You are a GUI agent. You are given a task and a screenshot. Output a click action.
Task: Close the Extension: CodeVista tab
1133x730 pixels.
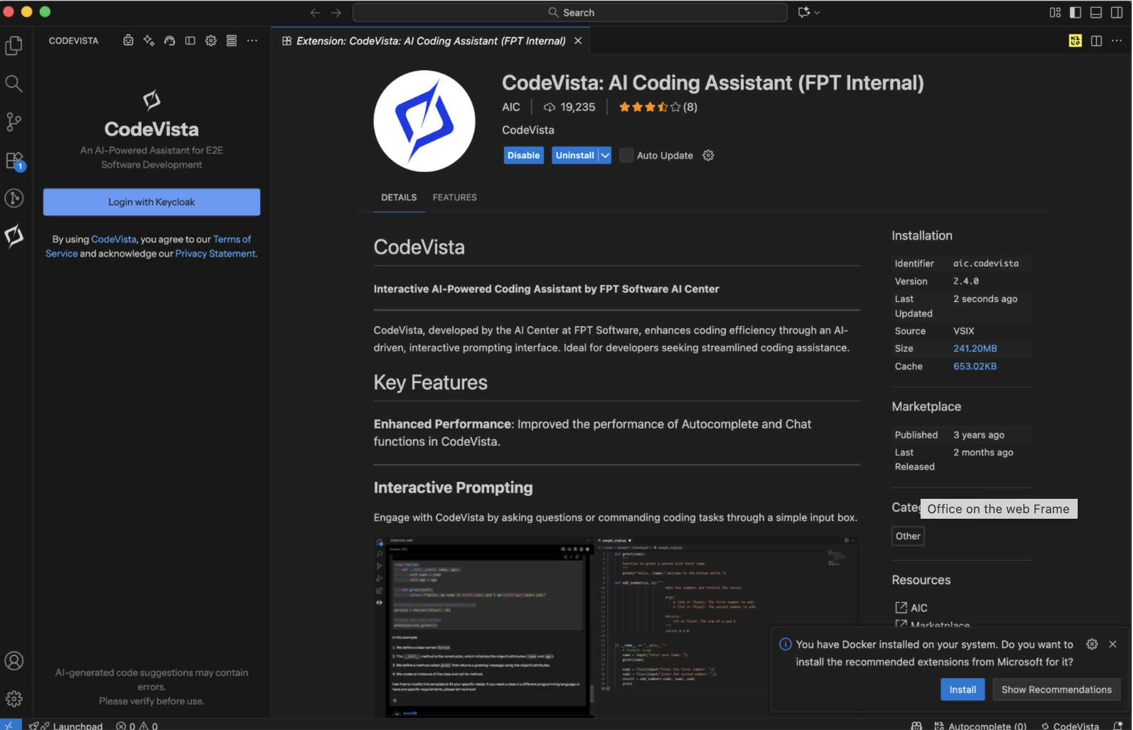tap(578, 41)
